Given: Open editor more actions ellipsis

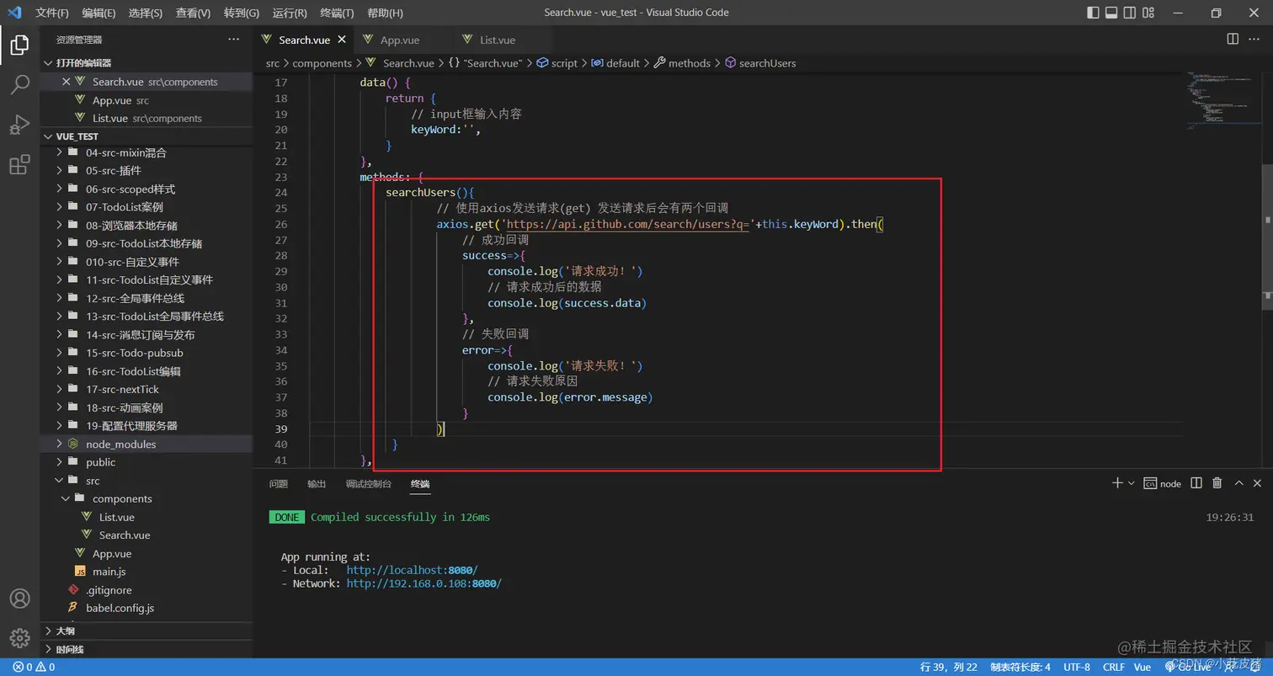Looking at the screenshot, I should [1256, 39].
